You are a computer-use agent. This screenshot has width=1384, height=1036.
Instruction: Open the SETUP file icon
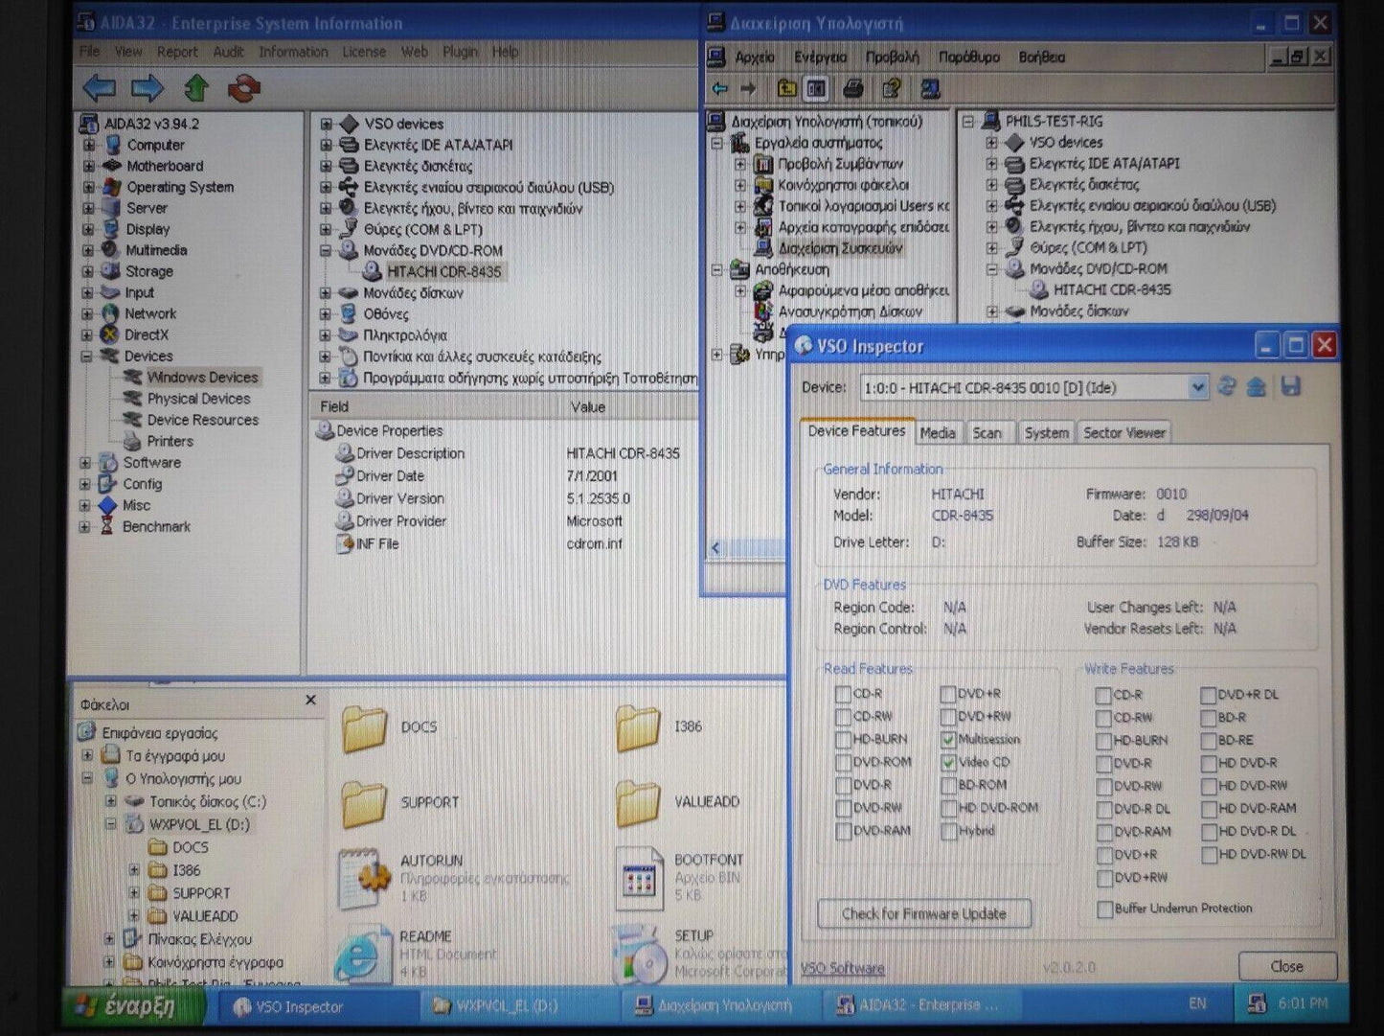pyautogui.click(x=639, y=955)
